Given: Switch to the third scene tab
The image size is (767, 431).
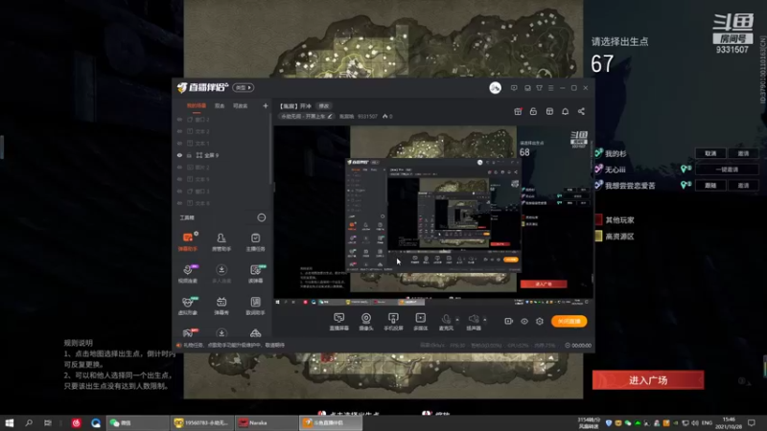Looking at the screenshot, I should click(x=241, y=106).
